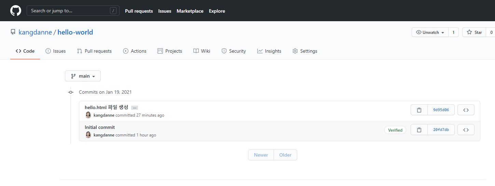Switch to the Wiki tab
Image resolution: width=495 pixels, height=186 pixels.
pyautogui.click(x=202, y=51)
